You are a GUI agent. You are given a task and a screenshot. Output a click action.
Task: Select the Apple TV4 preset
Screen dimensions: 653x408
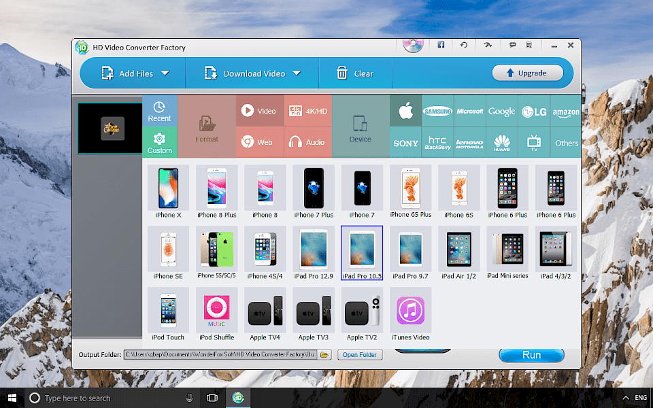[x=265, y=314]
